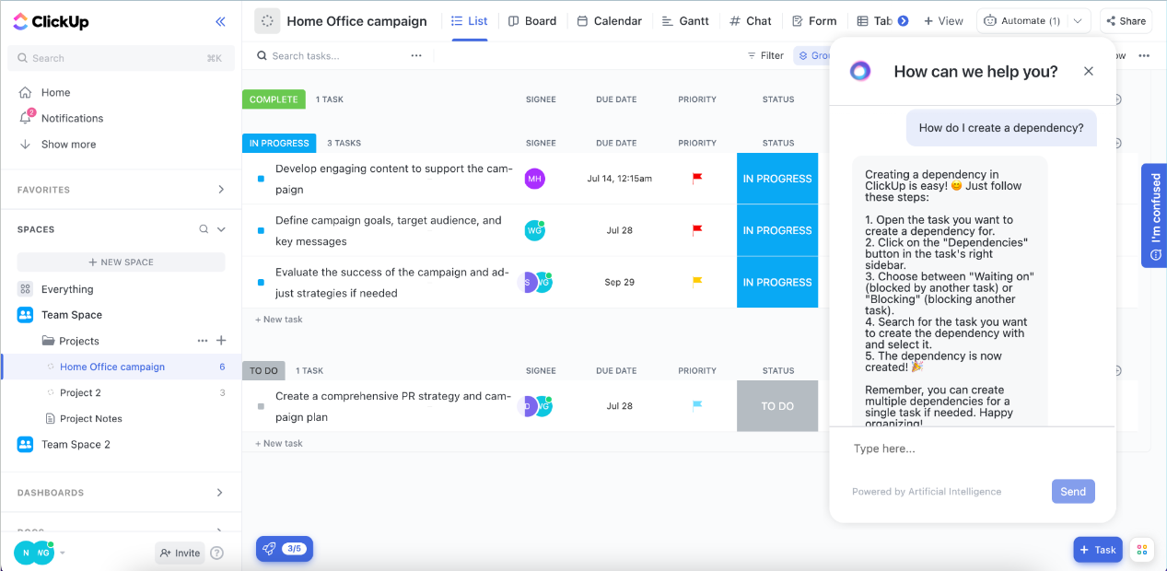Expand the Favorites section chevron
Viewport: 1167px width, 571px height.
220,190
